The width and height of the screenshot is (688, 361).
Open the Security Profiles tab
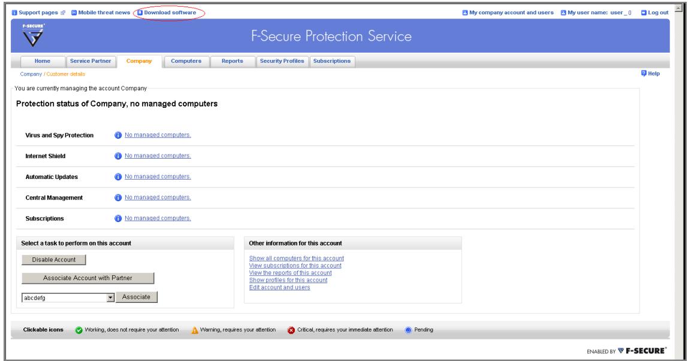pos(282,61)
